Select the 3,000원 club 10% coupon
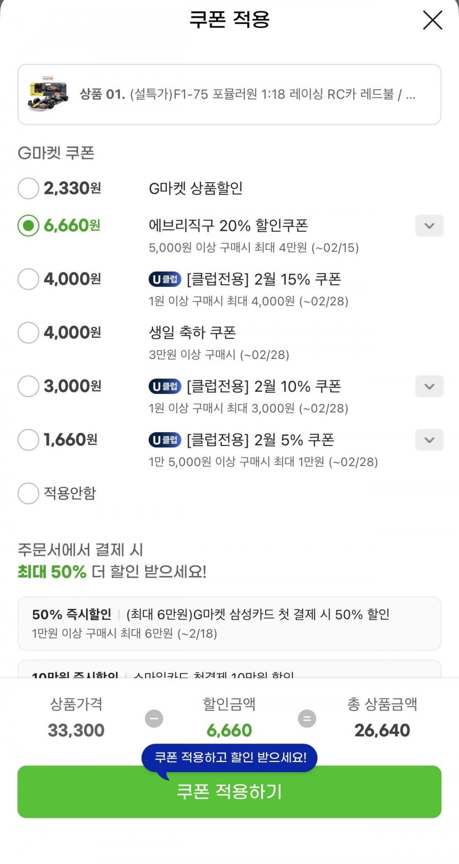This screenshot has width=459, height=864. coord(29,386)
